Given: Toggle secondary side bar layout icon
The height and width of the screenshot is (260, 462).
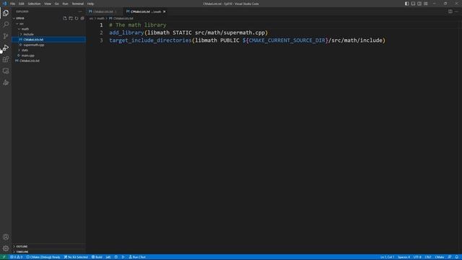Looking at the screenshot, I should click(x=419, y=4).
